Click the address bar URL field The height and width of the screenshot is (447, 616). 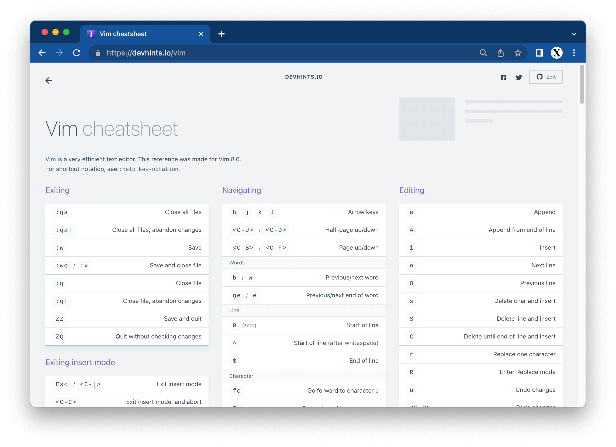pyautogui.click(x=244, y=53)
